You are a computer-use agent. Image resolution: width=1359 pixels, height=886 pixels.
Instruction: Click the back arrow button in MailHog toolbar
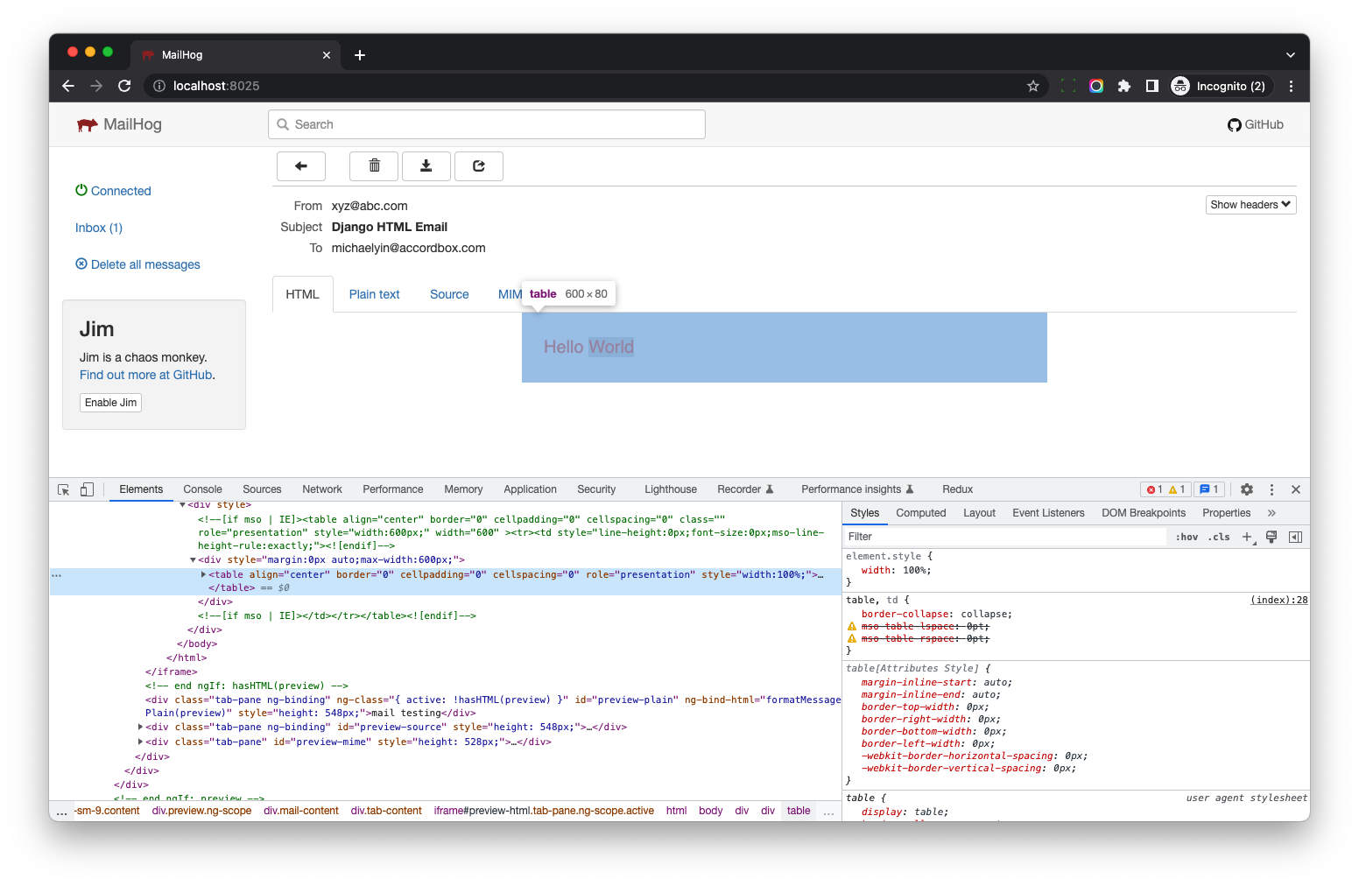301,166
